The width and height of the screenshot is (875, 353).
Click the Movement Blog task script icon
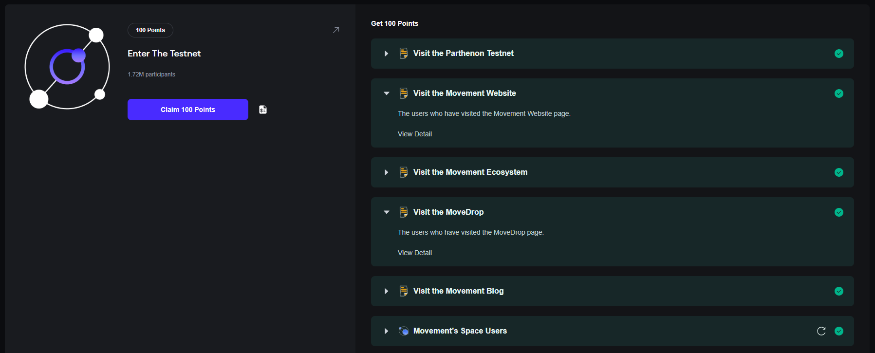click(404, 291)
